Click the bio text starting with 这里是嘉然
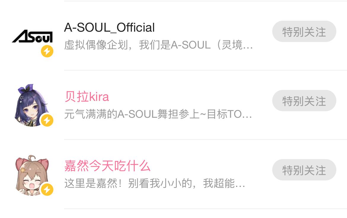 tap(155, 184)
